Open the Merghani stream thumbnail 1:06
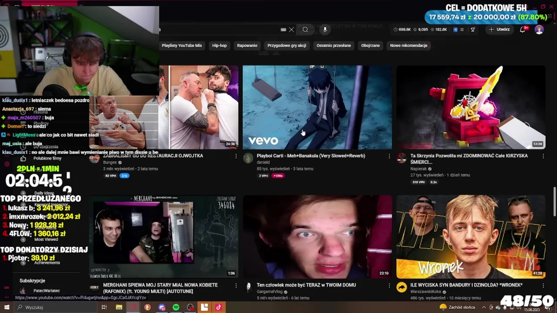The height and width of the screenshot is (313, 557). (x=164, y=236)
